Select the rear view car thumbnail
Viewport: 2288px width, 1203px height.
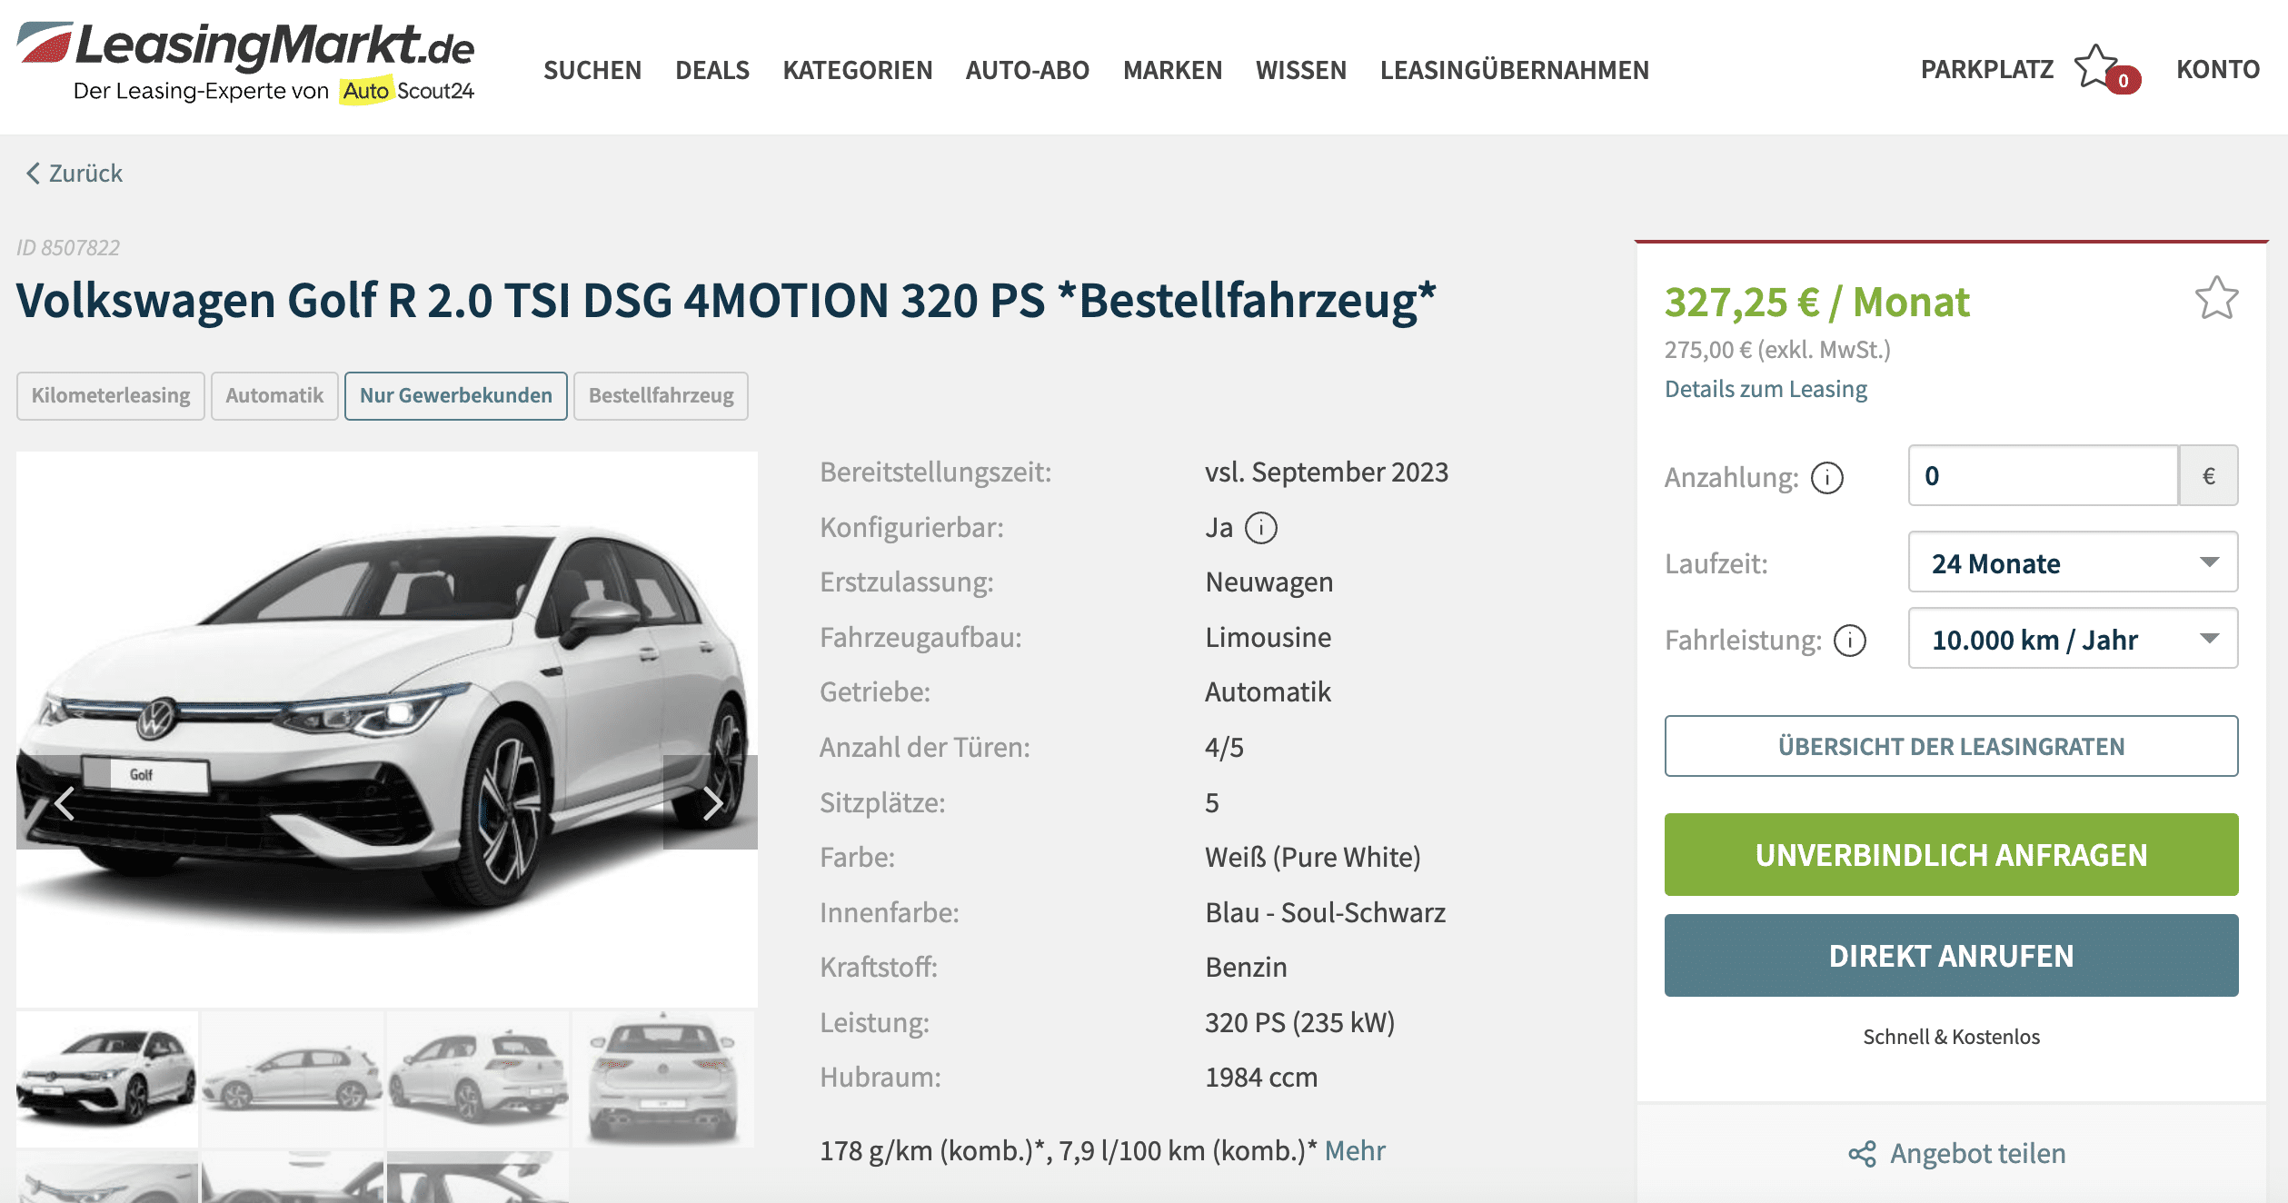pyautogui.click(x=663, y=1079)
